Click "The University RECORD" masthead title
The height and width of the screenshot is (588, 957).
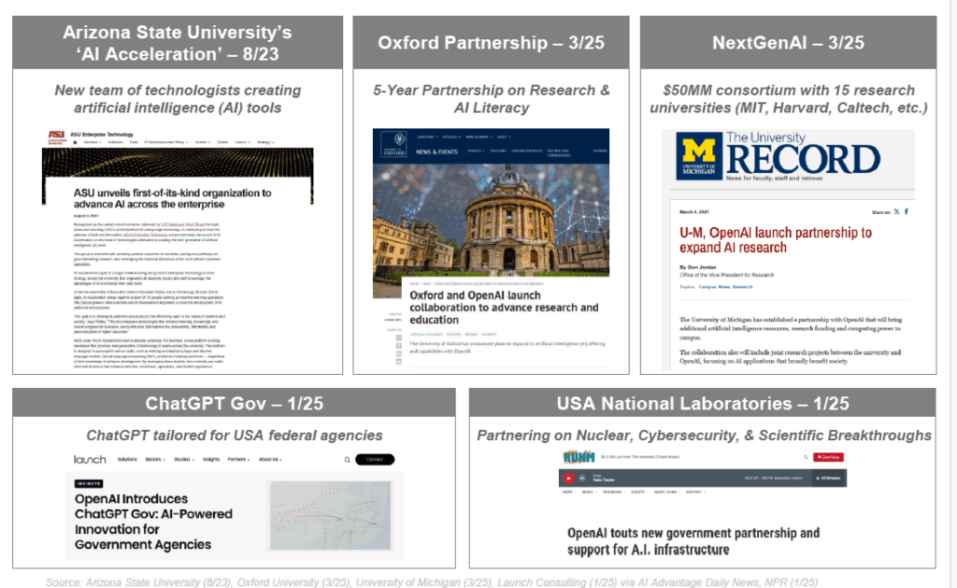803,153
